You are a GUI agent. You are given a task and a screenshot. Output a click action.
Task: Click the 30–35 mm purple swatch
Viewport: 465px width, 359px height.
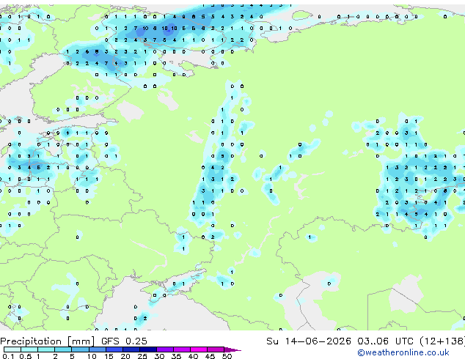pyautogui.click(x=165, y=349)
